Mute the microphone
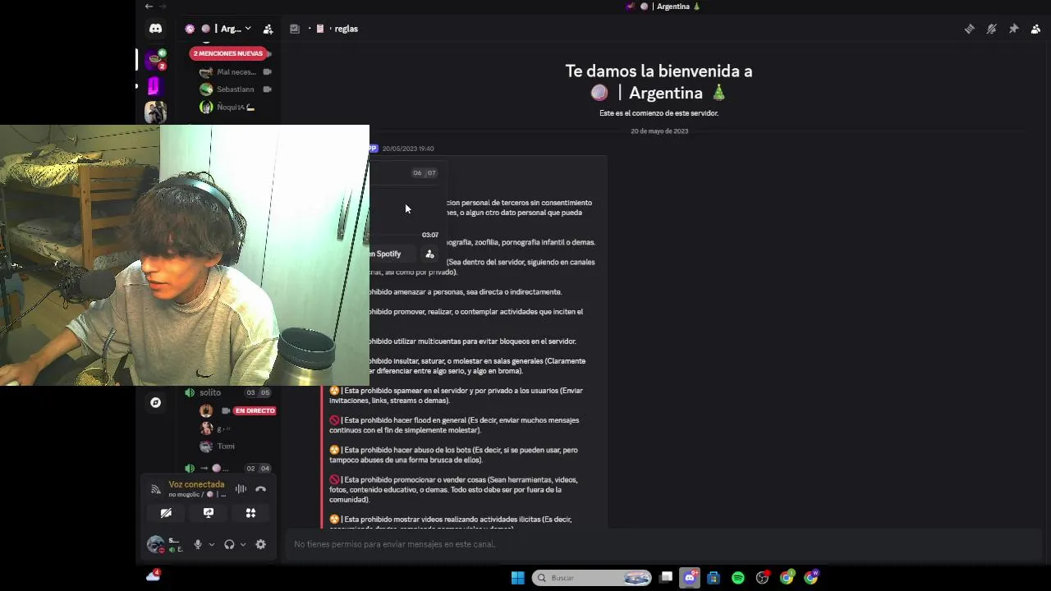Screen dimensions: 1051x591 tap(197, 544)
